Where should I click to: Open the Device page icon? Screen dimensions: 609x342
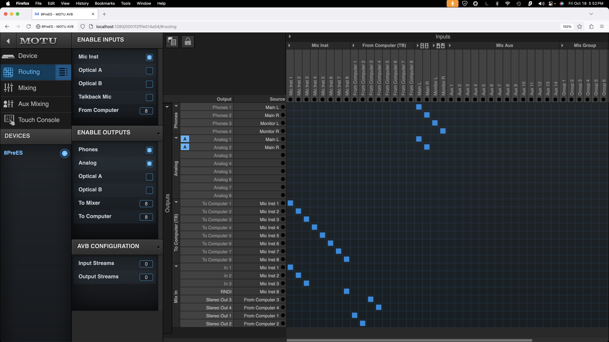8,56
